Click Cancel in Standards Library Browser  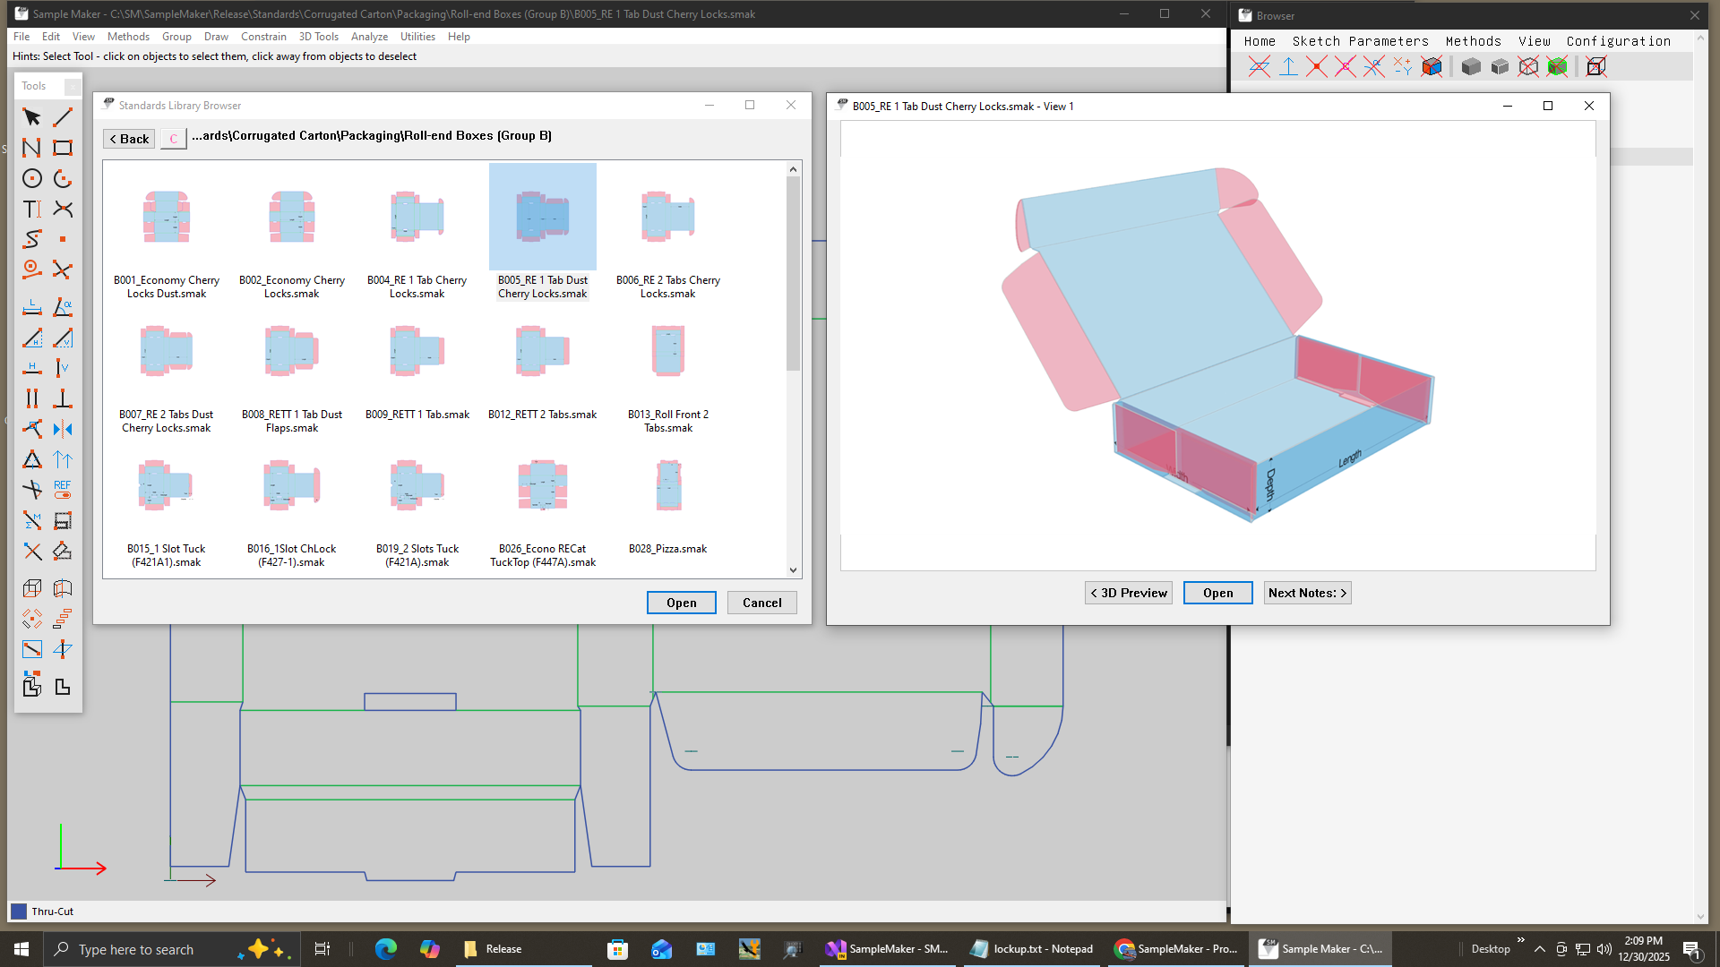pos(761,603)
